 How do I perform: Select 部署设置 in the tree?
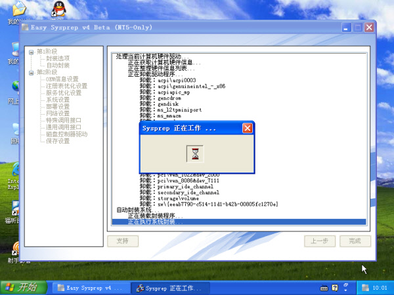(58, 107)
